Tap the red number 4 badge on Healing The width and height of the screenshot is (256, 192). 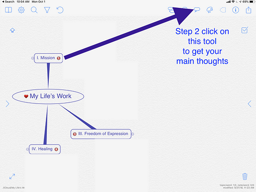click(x=56, y=149)
